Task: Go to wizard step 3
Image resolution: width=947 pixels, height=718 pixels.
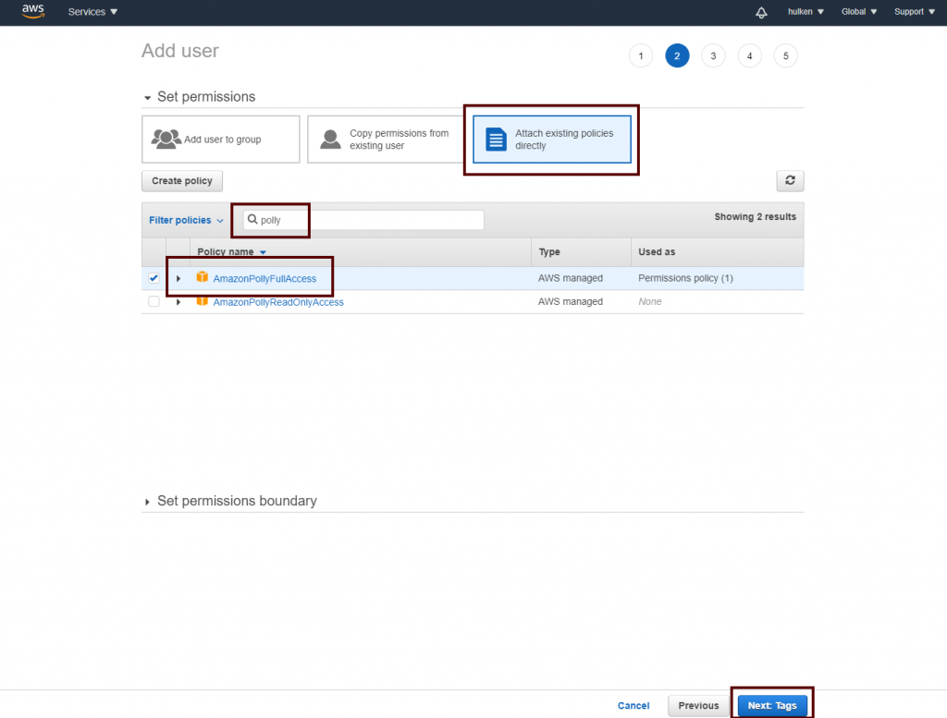Action: (x=712, y=55)
